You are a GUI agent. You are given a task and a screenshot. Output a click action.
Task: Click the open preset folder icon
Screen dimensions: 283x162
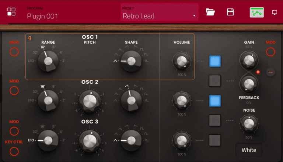pos(210,12)
